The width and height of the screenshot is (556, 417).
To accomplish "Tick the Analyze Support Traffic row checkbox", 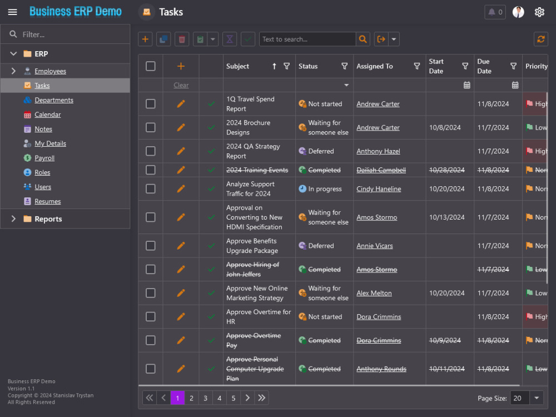I will tap(150, 188).
